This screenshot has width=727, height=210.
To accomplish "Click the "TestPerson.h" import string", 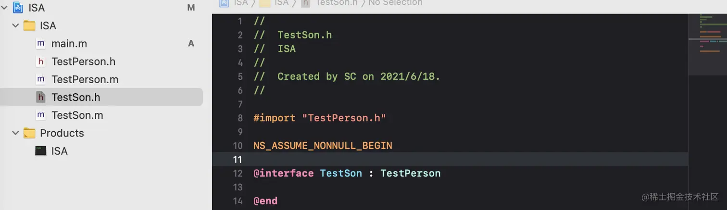I will pyautogui.click(x=344, y=118).
